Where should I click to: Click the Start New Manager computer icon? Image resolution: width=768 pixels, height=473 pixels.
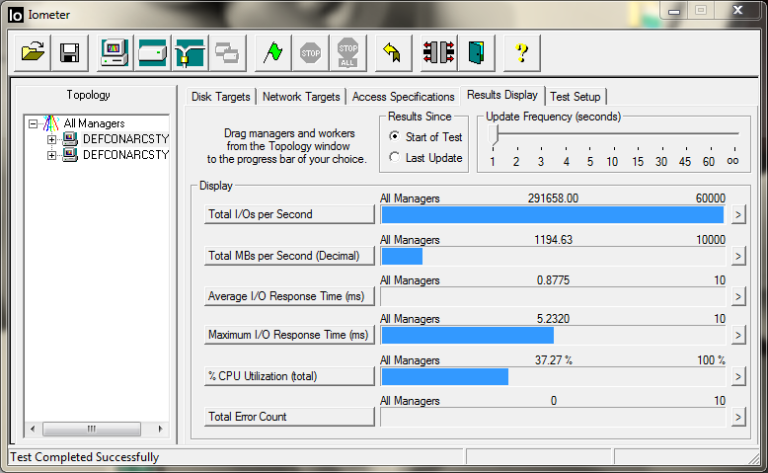(x=115, y=53)
